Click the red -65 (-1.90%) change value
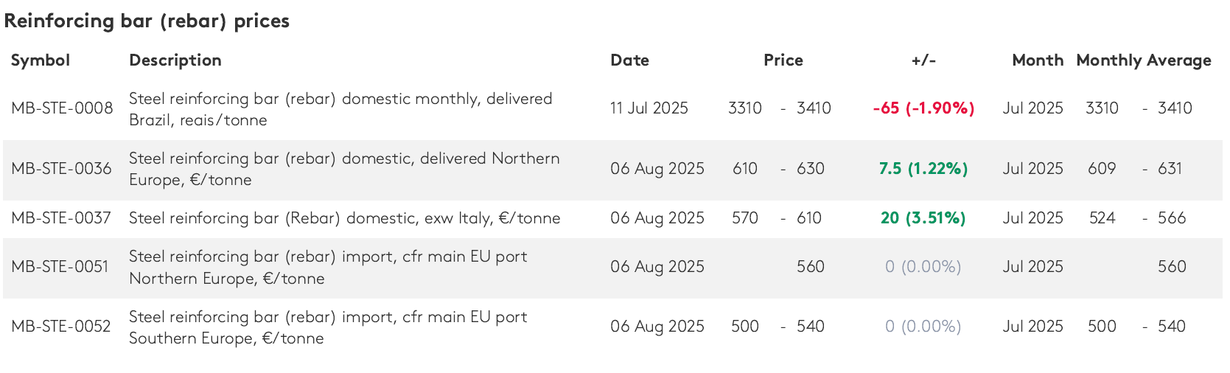The width and height of the screenshot is (1230, 373). pos(923,108)
